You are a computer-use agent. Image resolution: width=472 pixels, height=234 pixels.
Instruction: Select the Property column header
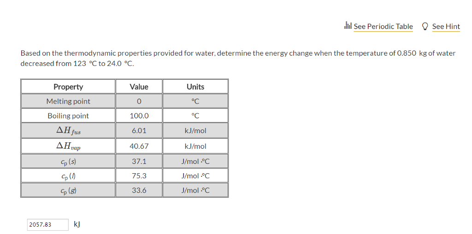coord(68,87)
